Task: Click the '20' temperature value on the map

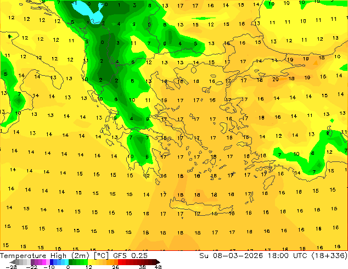Action: pyautogui.click(x=276, y=79)
